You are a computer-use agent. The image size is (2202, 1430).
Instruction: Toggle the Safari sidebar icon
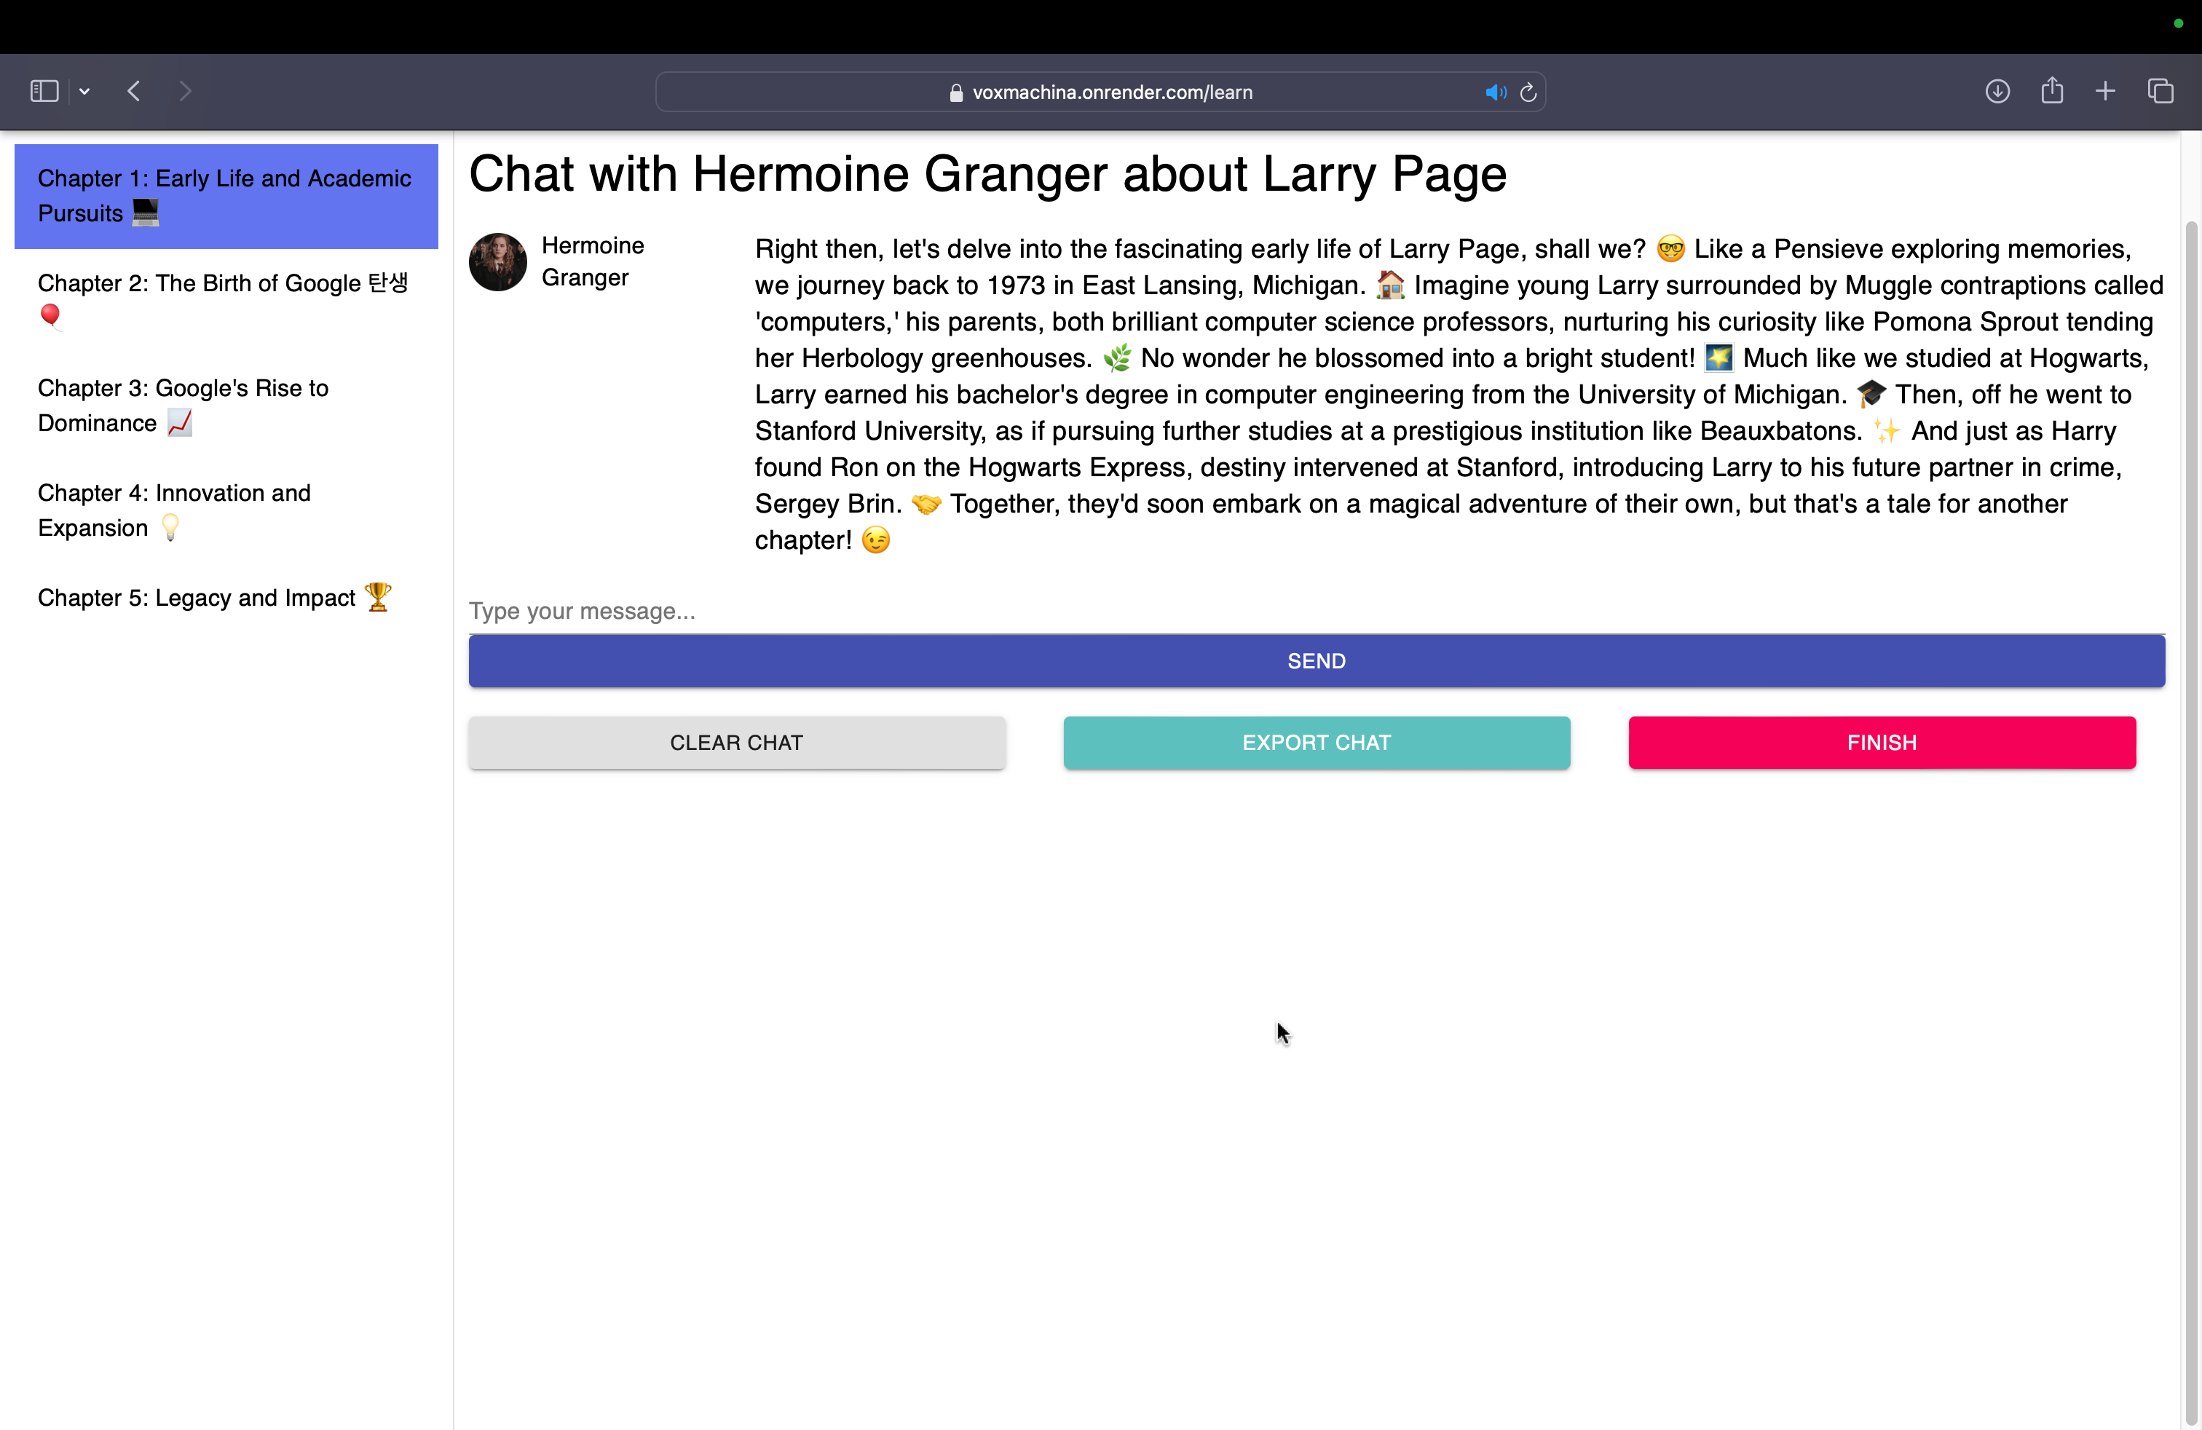click(44, 92)
